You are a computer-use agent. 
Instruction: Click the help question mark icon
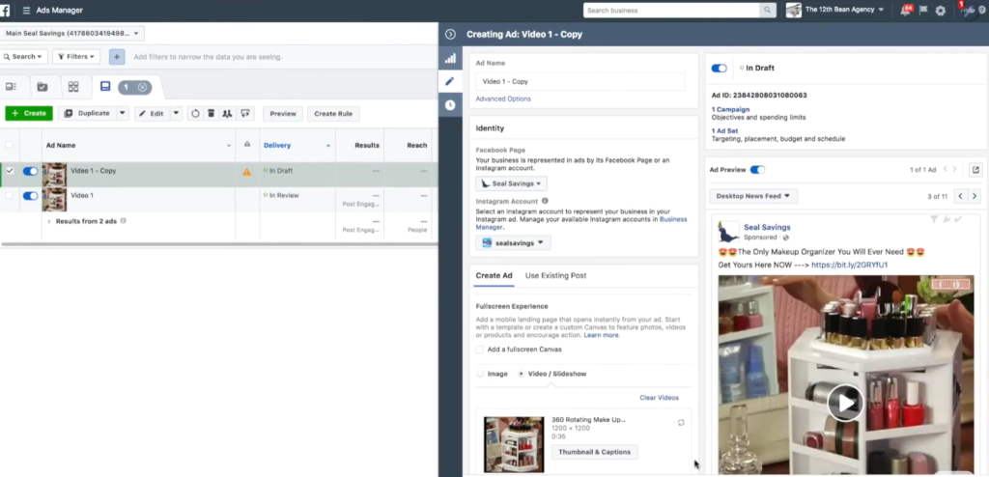[981, 11]
